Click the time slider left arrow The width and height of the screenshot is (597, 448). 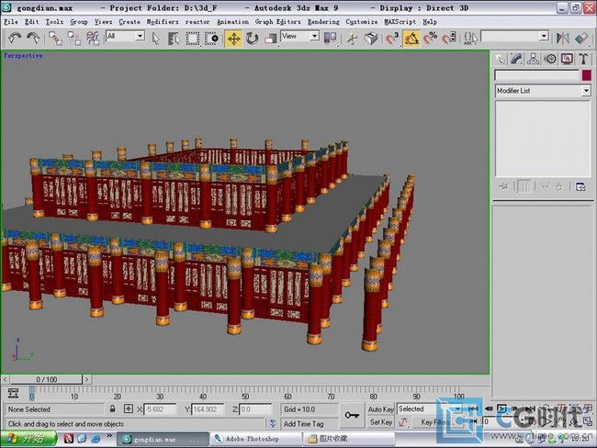click(x=5, y=379)
